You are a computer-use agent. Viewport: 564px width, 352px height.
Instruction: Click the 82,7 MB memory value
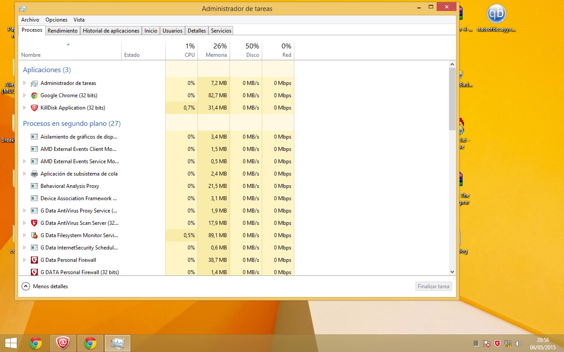[218, 95]
